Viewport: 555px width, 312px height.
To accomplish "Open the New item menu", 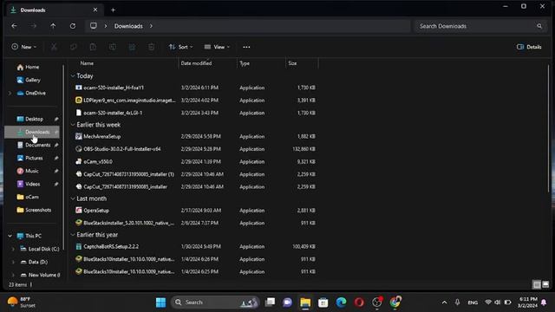I will click(23, 47).
